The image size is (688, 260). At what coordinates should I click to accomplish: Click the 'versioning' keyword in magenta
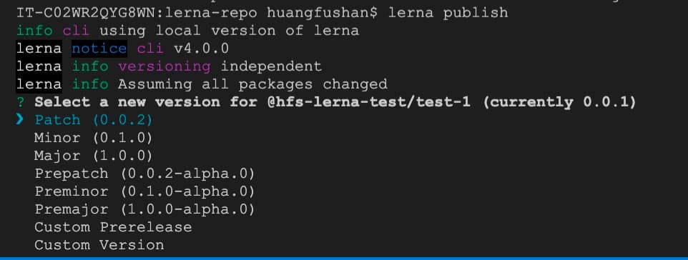164,66
